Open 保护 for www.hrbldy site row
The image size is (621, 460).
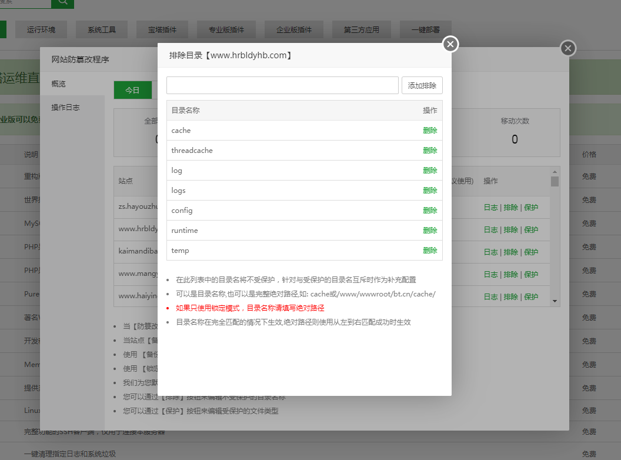point(531,230)
